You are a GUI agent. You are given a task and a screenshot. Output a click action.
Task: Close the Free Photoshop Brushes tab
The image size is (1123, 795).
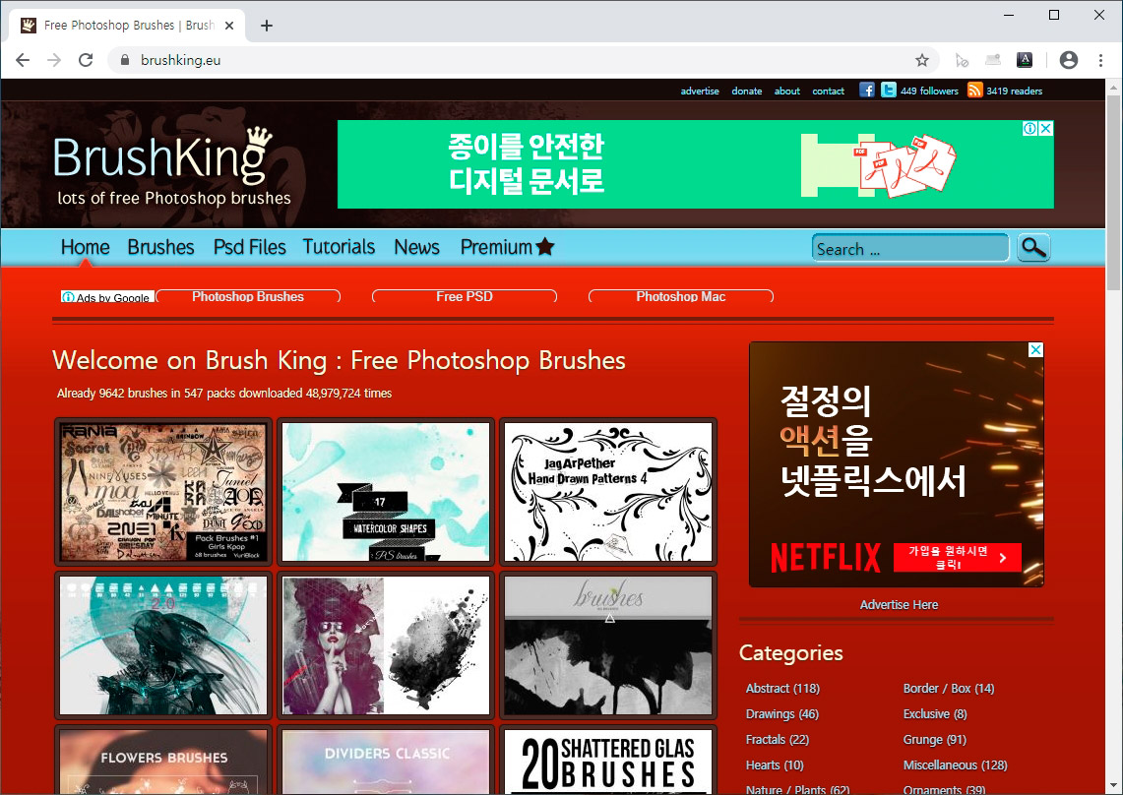[x=229, y=26]
